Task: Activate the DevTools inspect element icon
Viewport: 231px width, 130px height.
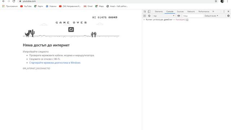Action: click(145, 12)
